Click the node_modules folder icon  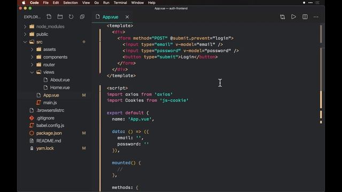[32, 27]
